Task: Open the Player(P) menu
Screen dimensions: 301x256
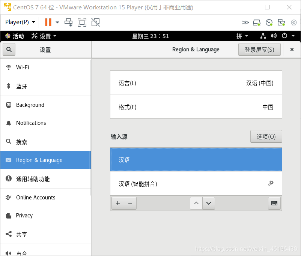Action: (20, 22)
